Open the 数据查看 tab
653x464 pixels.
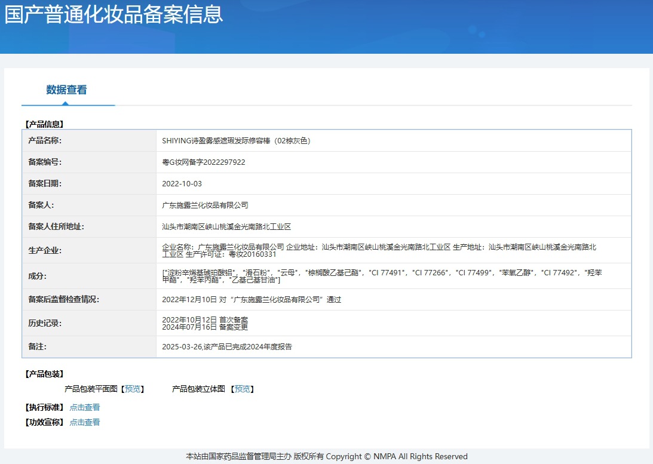[x=67, y=90]
